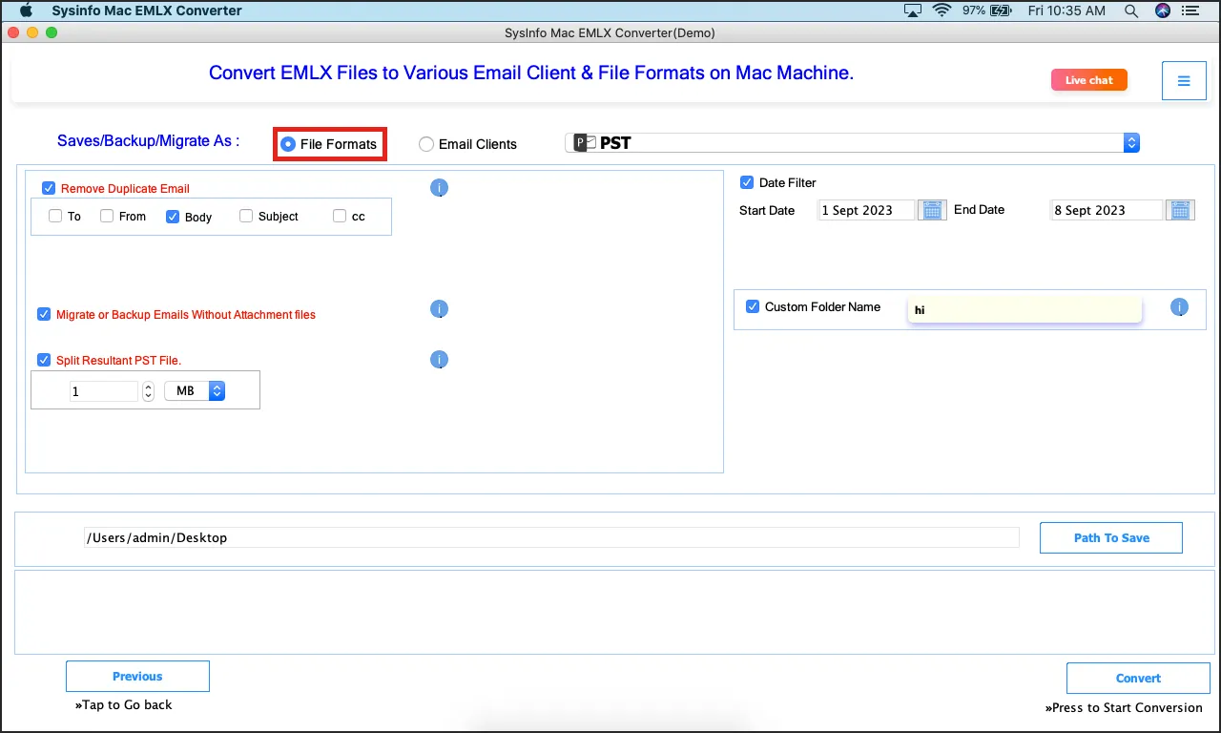
Task: Uncheck the Body duplicate criteria checkbox
Action: [x=173, y=216]
